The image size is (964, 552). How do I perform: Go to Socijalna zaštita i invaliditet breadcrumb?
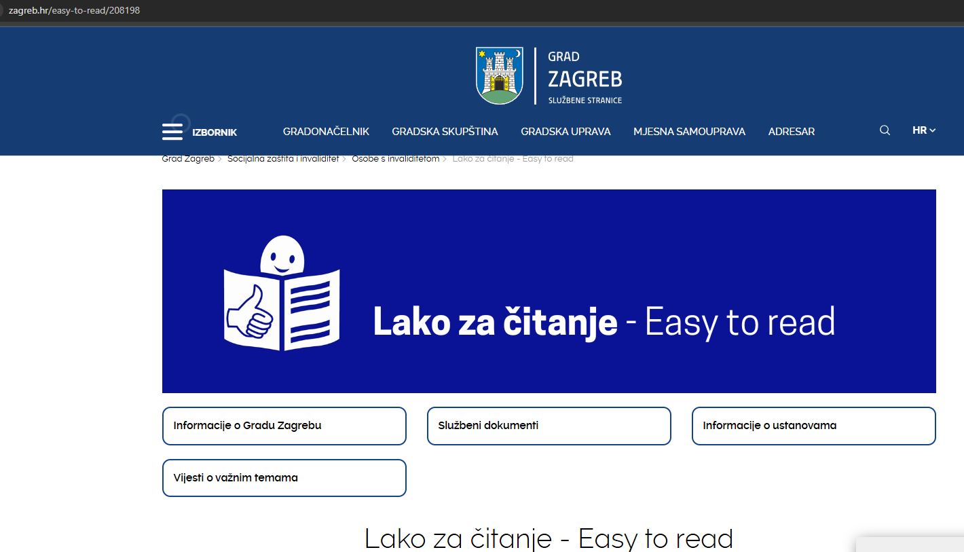click(283, 159)
